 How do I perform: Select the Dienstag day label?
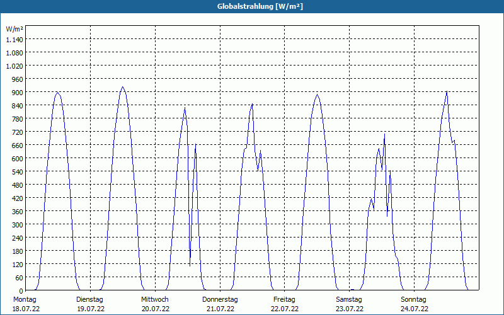pos(89,300)
